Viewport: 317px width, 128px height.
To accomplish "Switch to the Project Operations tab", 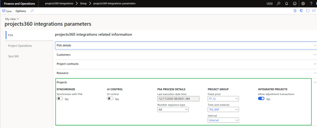I will click(20, 46).
